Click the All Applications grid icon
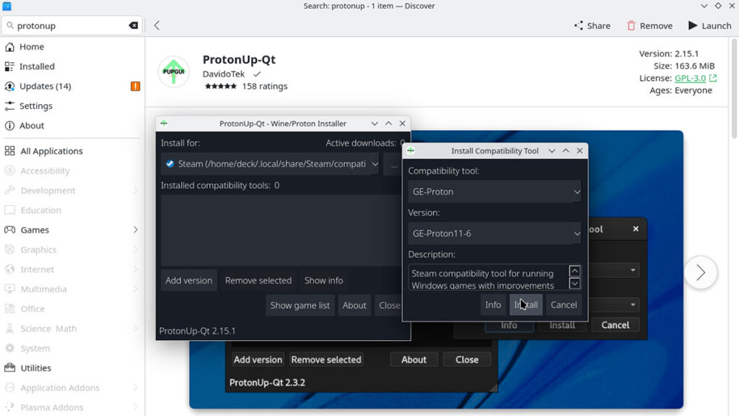739x416 pixels. (9, 151)
